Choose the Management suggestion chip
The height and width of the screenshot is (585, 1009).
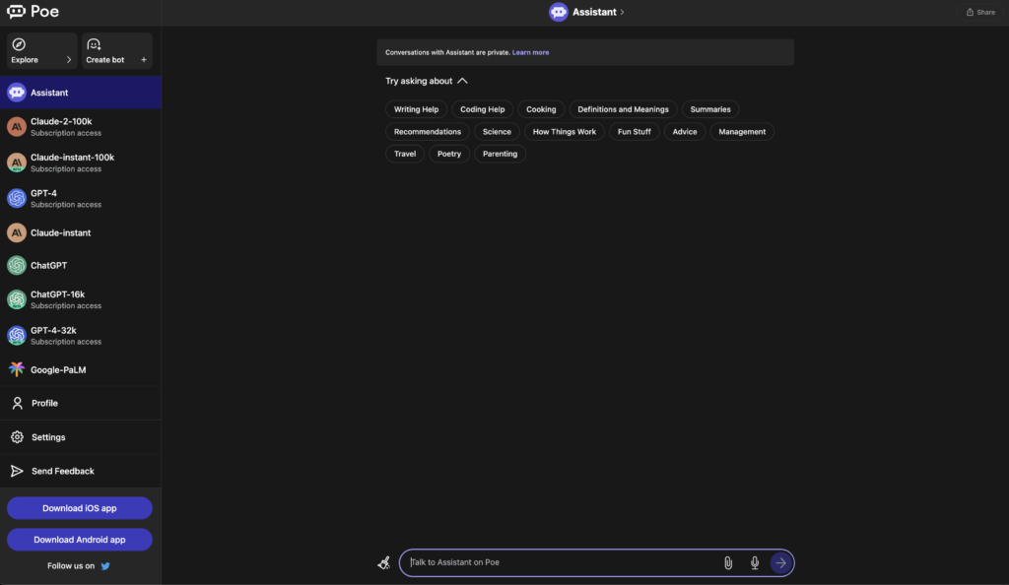point(742,132)
